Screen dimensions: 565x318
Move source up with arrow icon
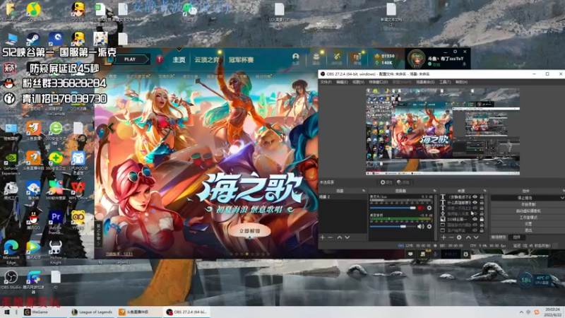tap(468, 237)
